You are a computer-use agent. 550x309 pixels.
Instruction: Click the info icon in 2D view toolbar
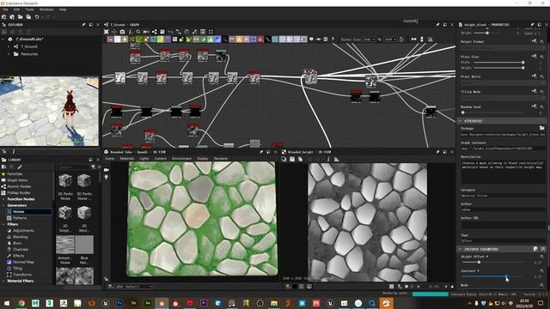point(328,159)
